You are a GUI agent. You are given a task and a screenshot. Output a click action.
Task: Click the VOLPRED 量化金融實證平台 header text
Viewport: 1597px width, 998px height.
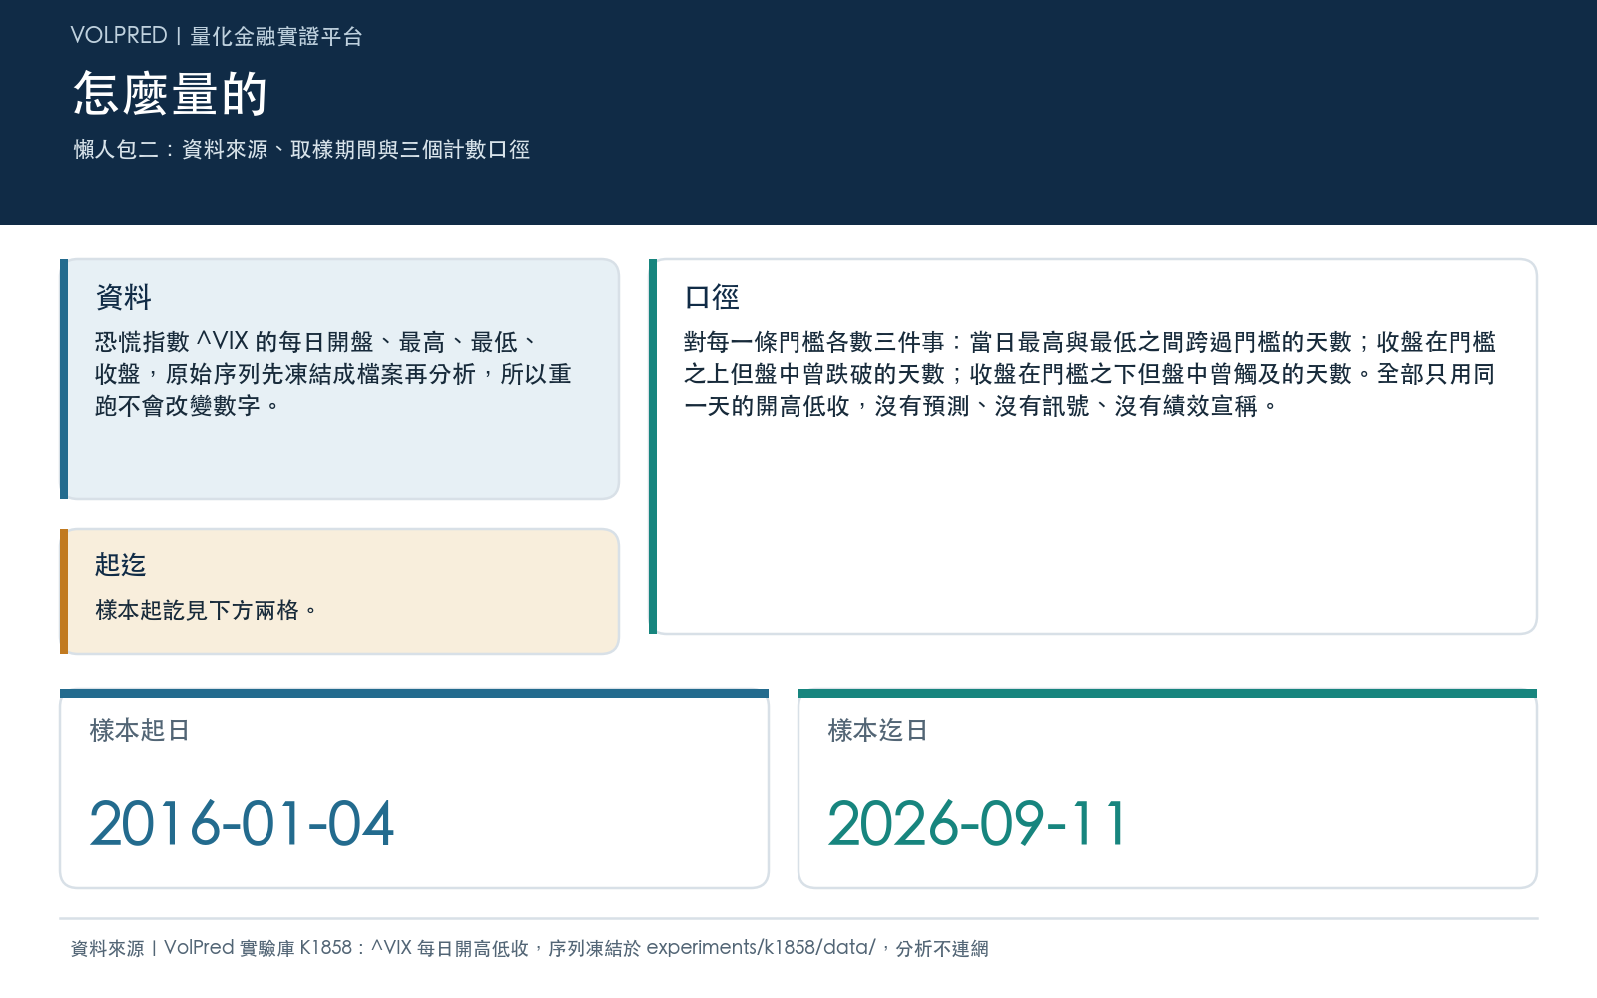217,36
